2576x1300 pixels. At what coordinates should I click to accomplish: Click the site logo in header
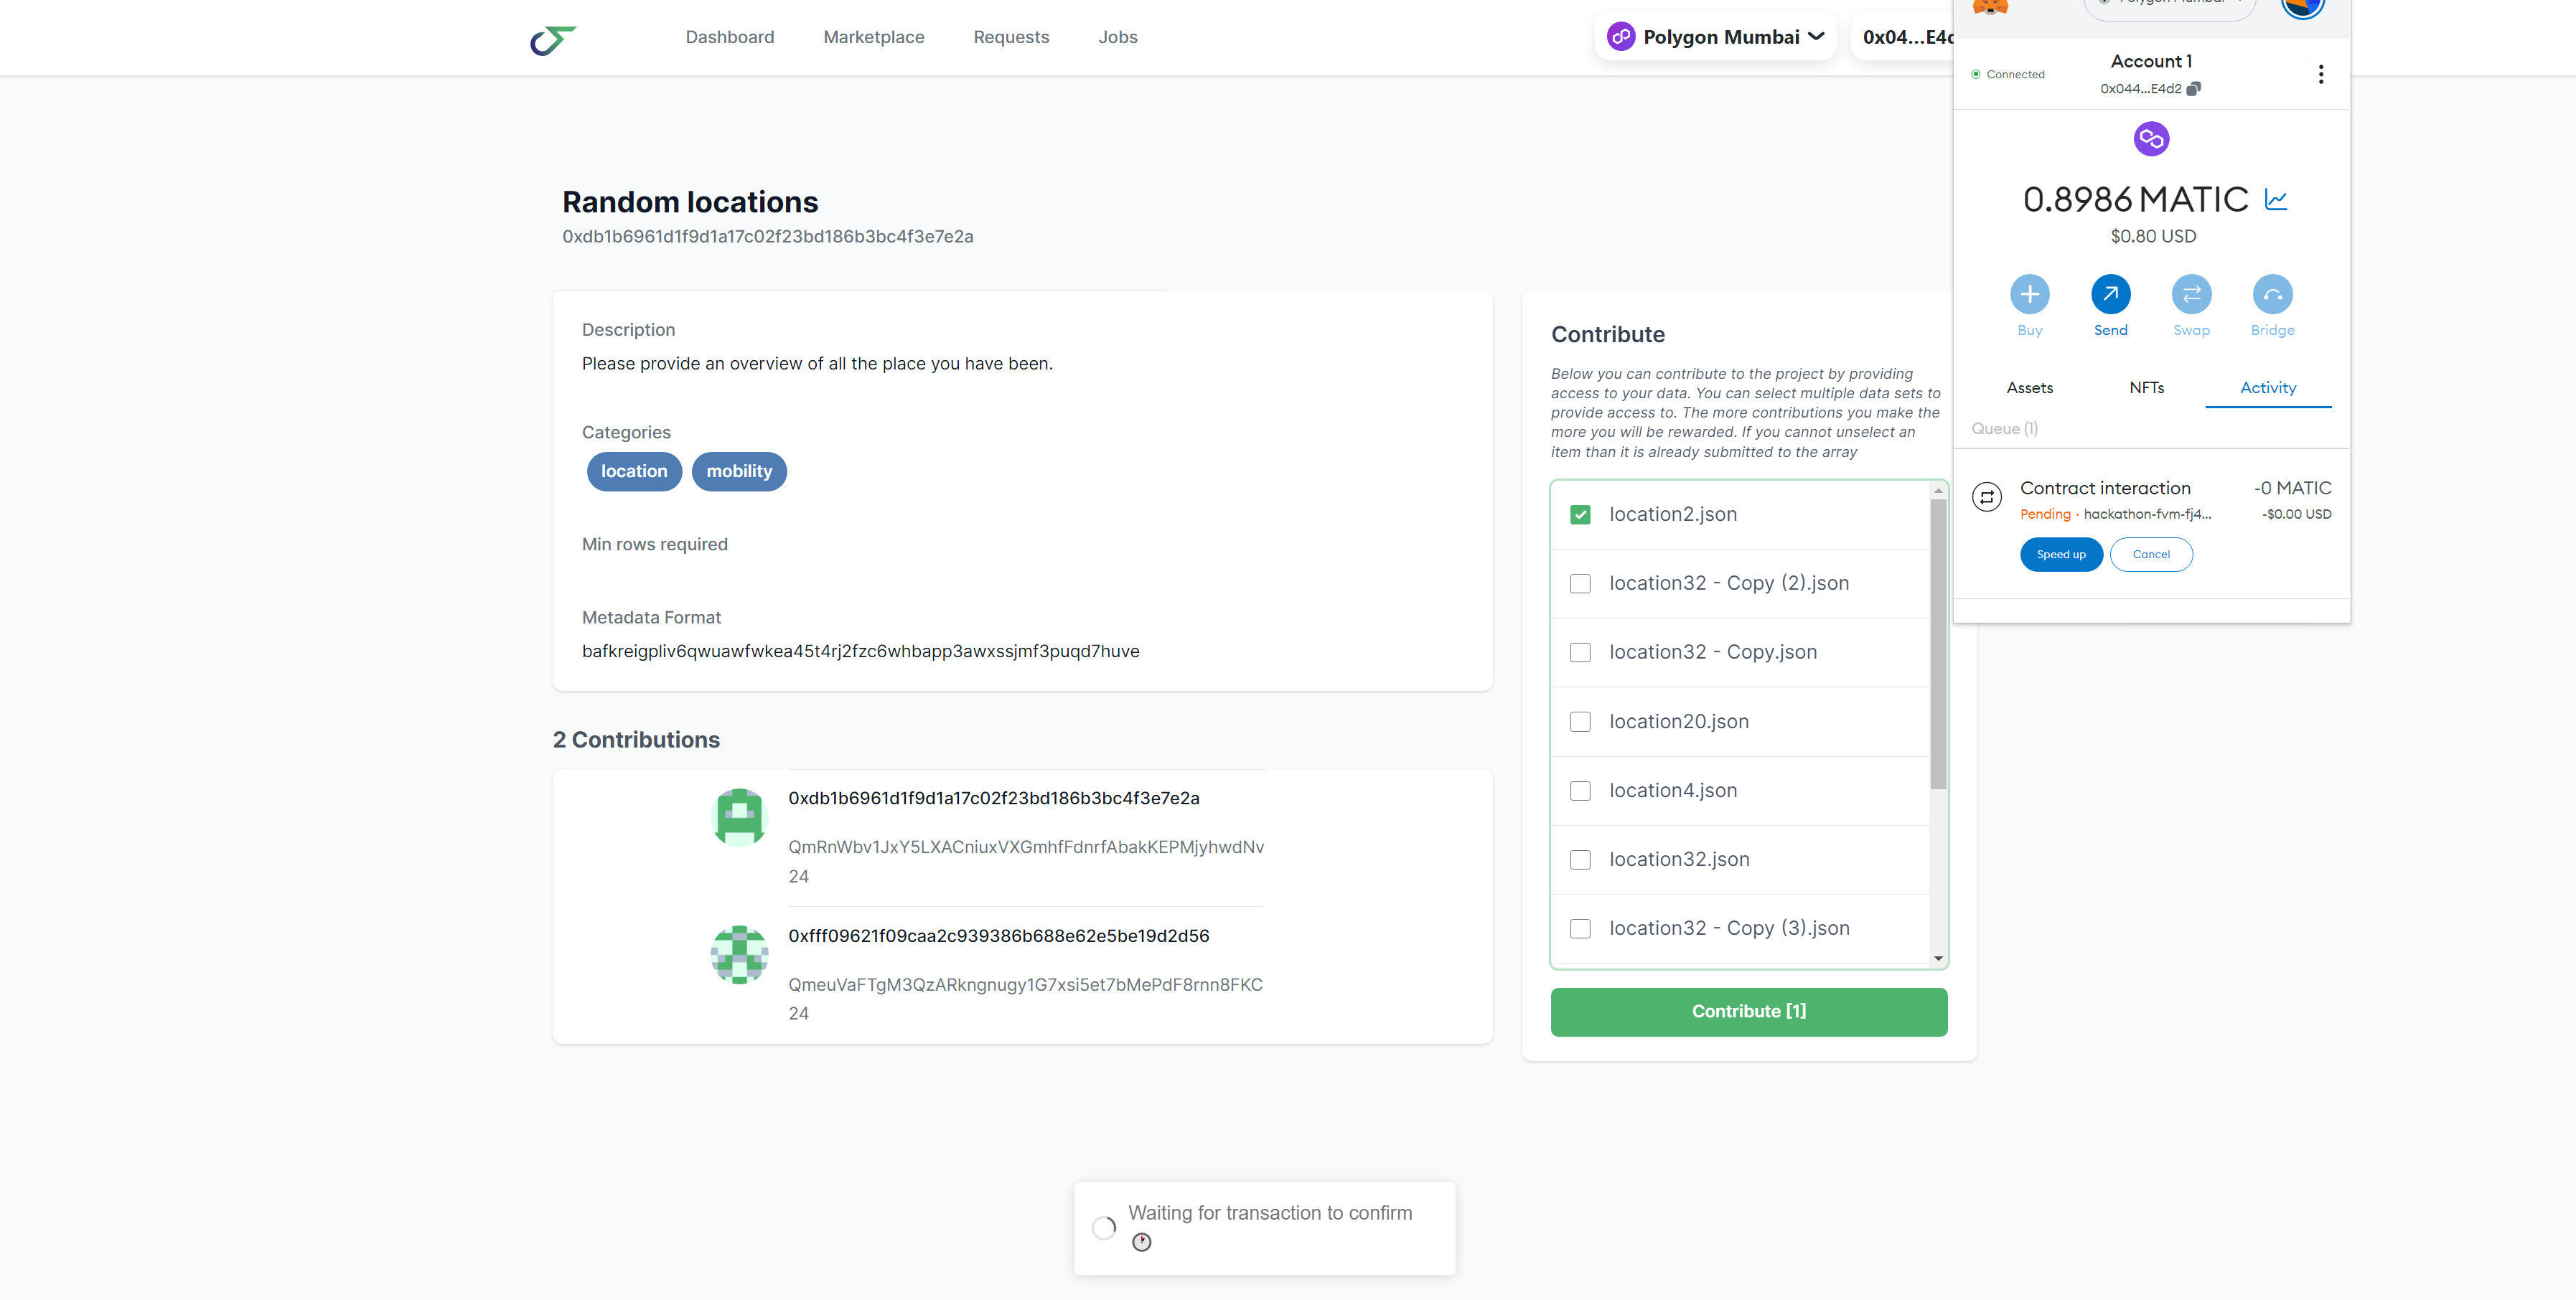coord(553,39)
